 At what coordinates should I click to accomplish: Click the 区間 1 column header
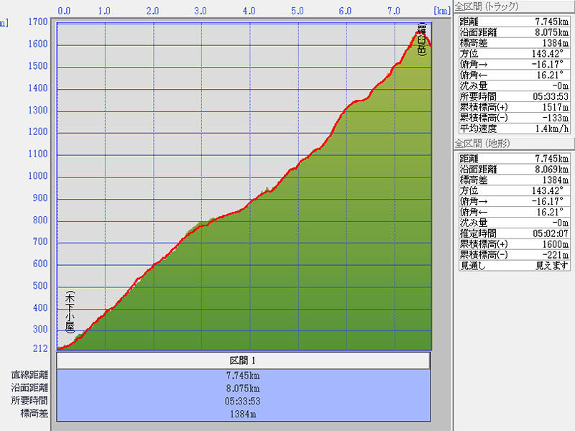tap(243, 360)
